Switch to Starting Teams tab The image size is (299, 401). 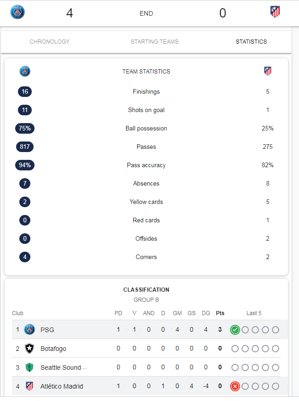(155, 42)
